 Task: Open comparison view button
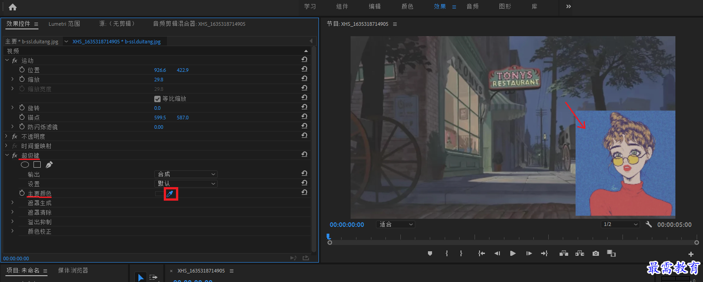[612, 254]
